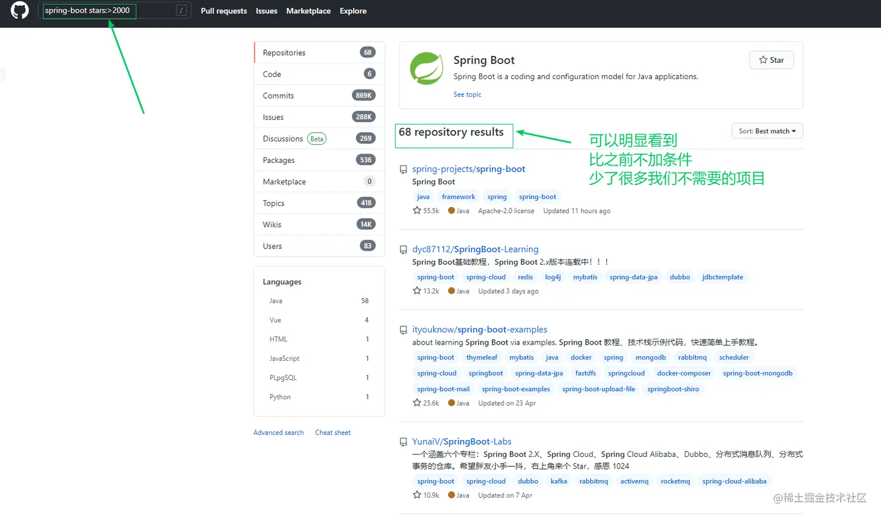Image resolution: width=881 pixels, height=518 pixels.
Task: Click the 55.5k stargazers star icon
Action: point(417,211)
